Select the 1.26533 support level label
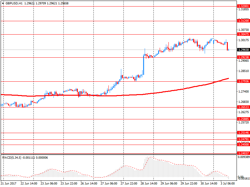This screenshot has width=250, height=187. point(243,107)
